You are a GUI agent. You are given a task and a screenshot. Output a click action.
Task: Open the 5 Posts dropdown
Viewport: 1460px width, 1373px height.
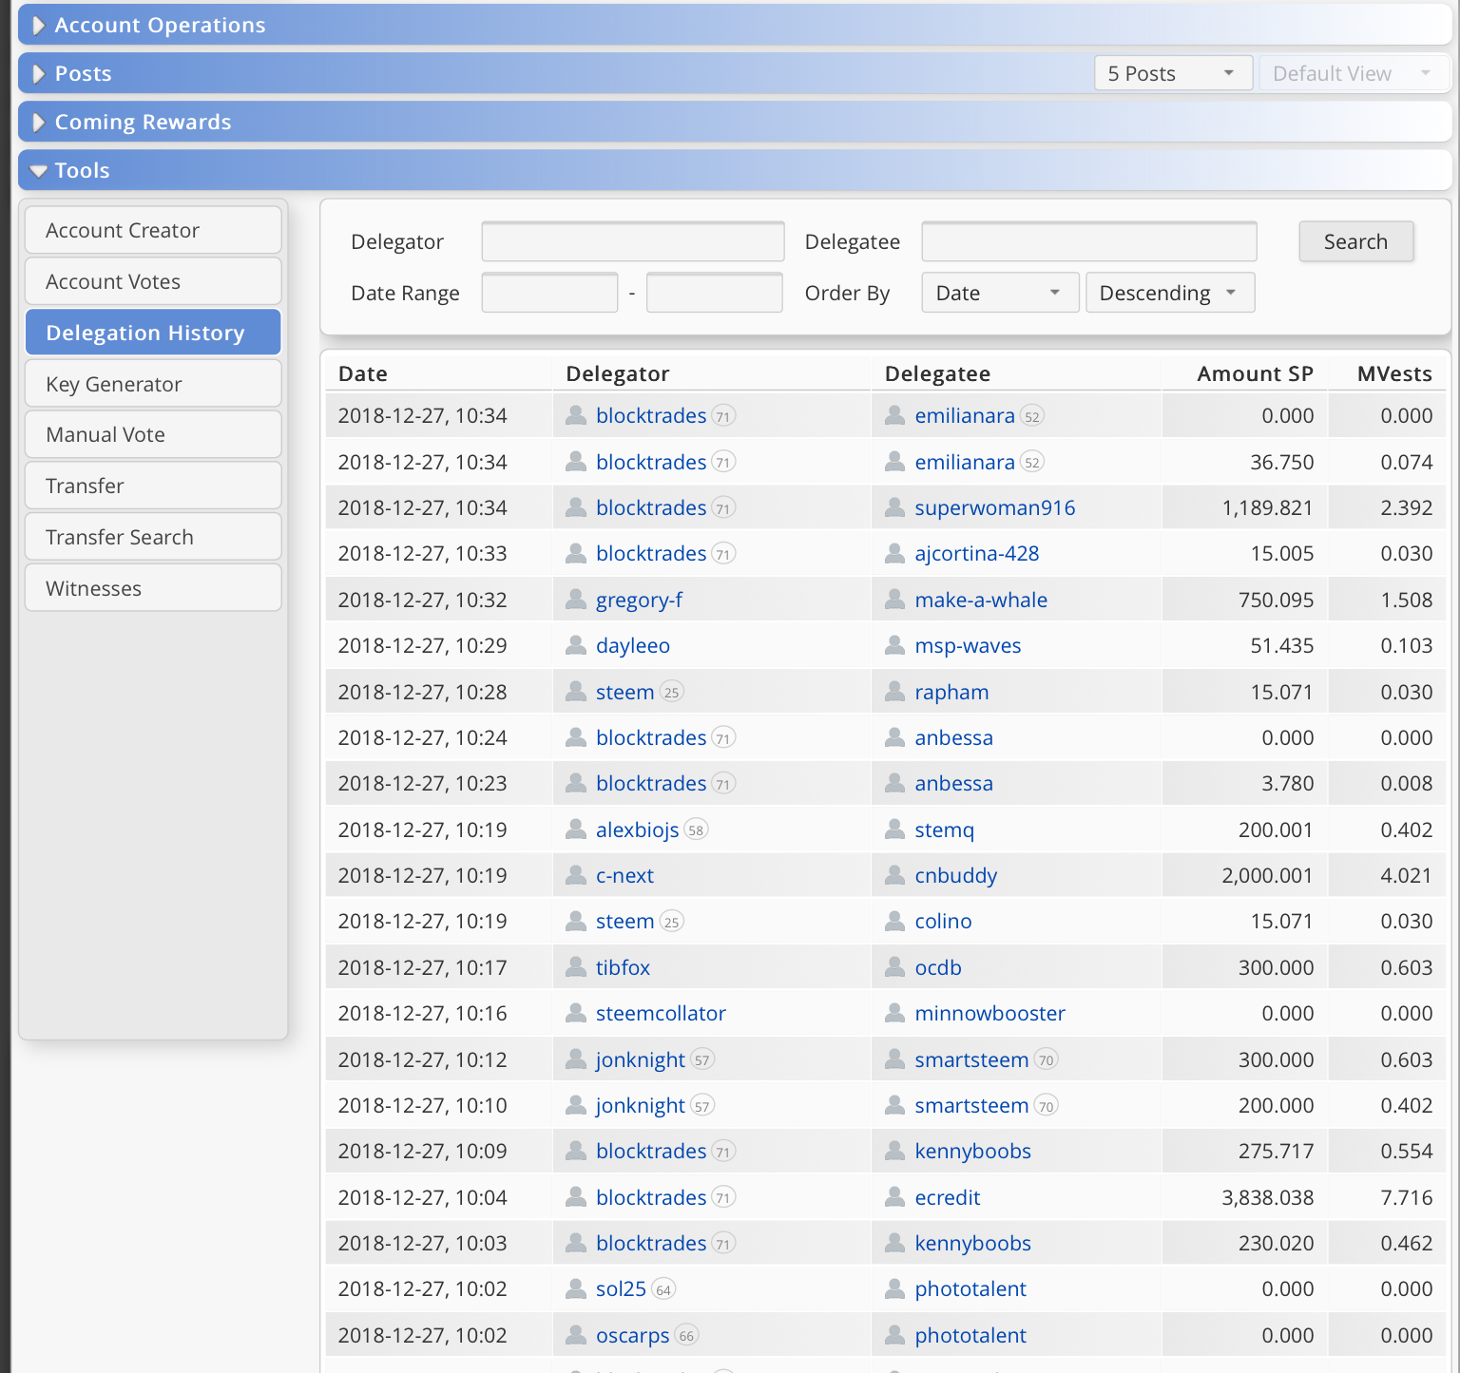coord(1173,73)
